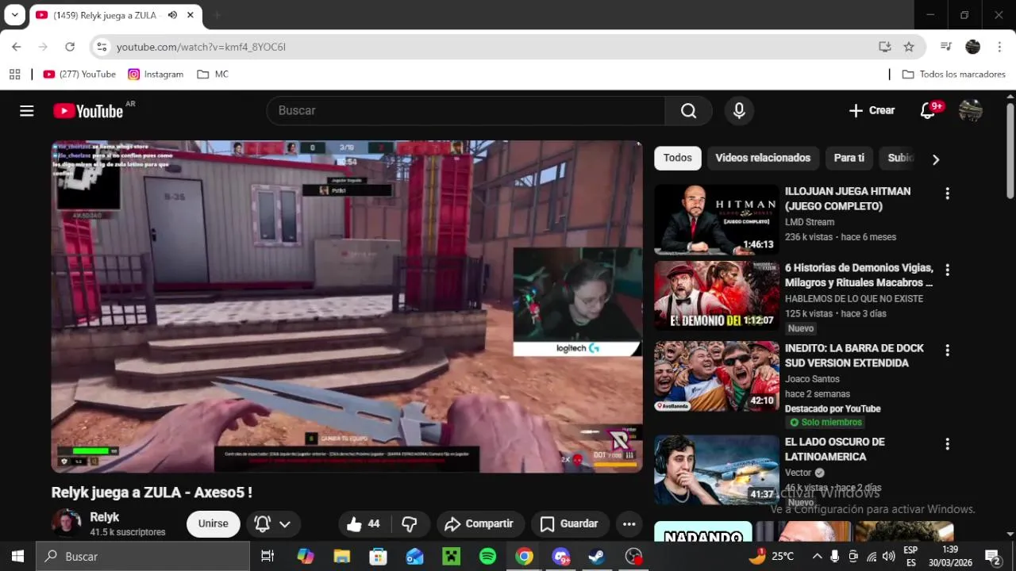
Task: Open more actions for the video
Action: (x=629, y=523)
